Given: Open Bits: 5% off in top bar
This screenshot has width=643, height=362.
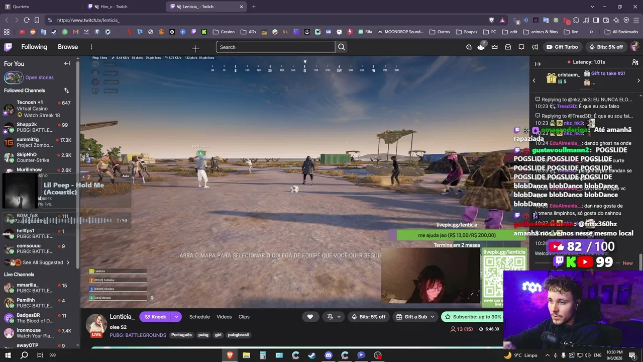Looking at the screenshot, I should click(606, 47).
